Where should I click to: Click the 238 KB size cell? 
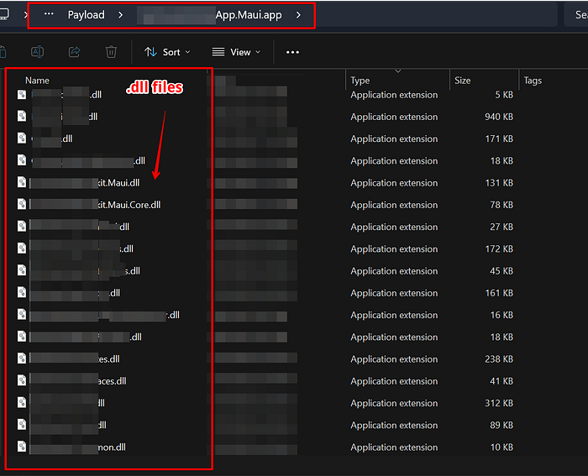click(498, 359)
